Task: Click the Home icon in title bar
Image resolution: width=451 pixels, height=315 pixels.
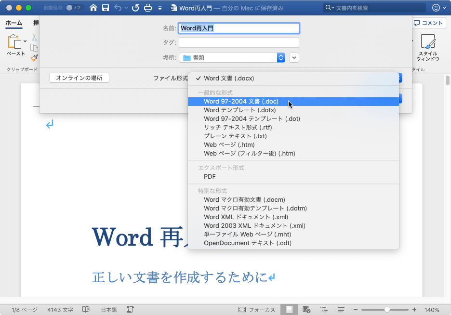Action: pyautogui.click(x=93, y=8)
